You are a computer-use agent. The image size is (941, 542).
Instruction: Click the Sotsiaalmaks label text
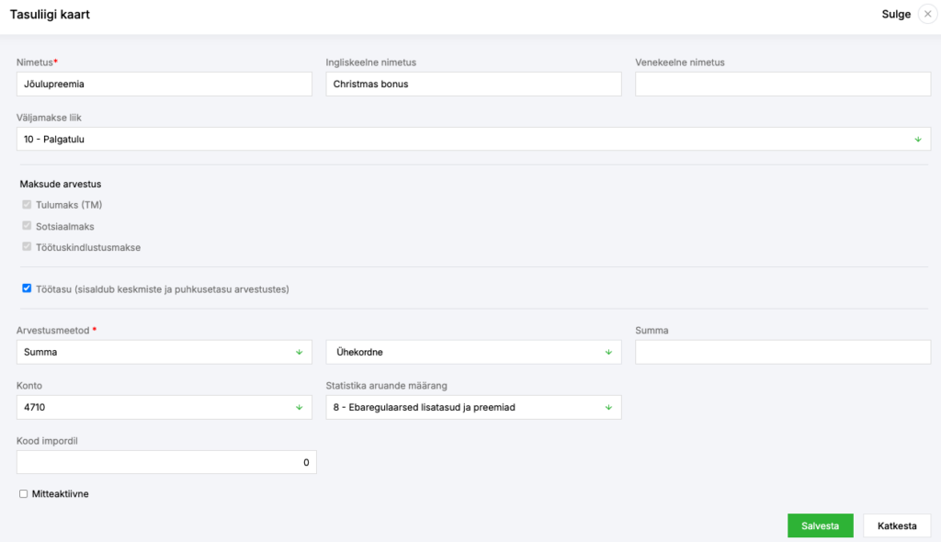(65, 227)
